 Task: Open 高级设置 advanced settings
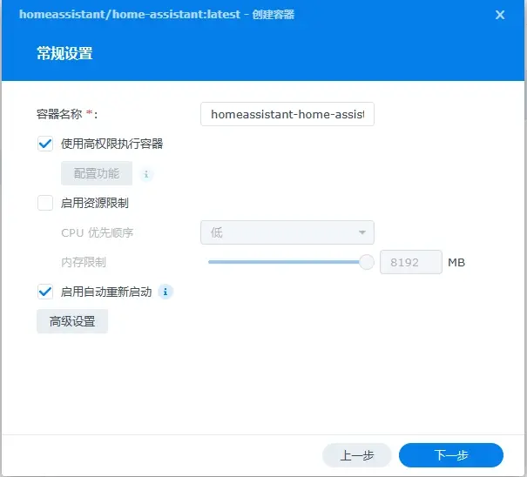72,321
